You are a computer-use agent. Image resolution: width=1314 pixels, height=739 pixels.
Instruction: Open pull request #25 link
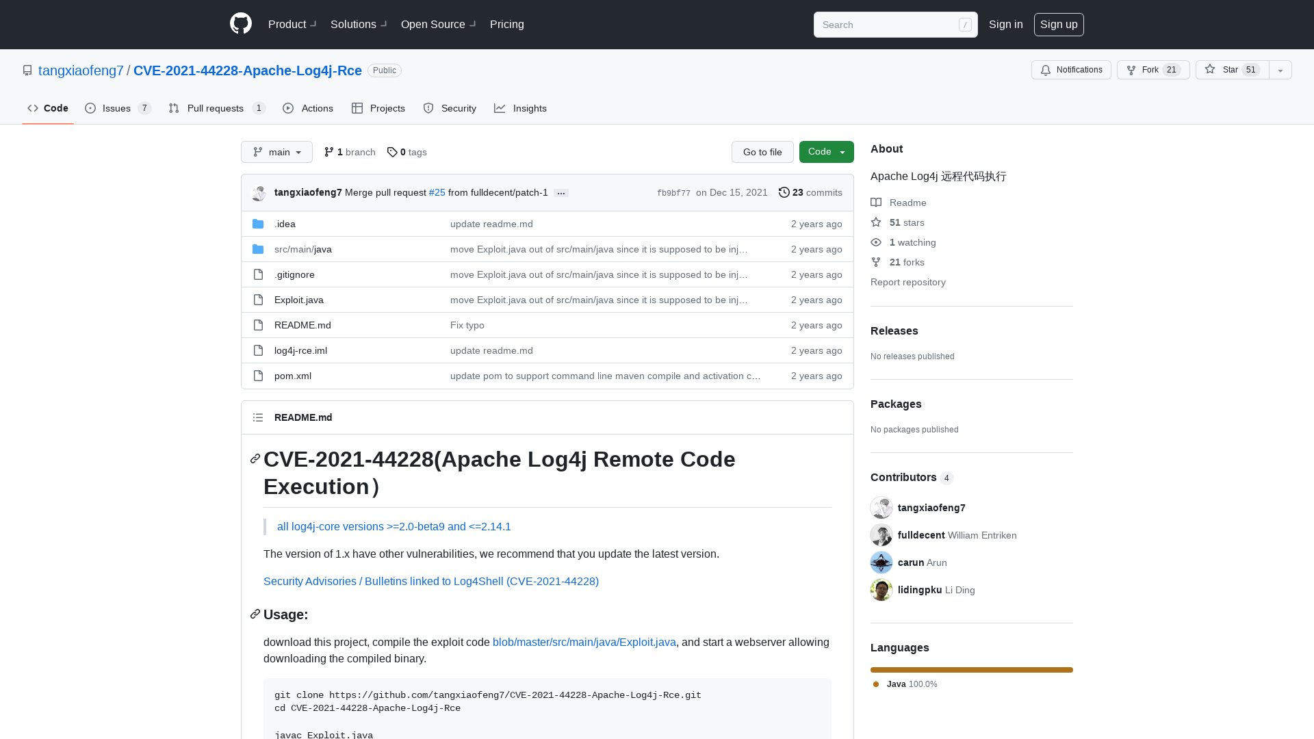[x=437, y=192]
